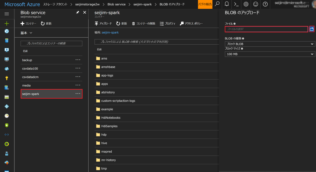Click the settings gear icon
Image resolution: width=316 pixels, height=172 pixels.
pos(246,4)
